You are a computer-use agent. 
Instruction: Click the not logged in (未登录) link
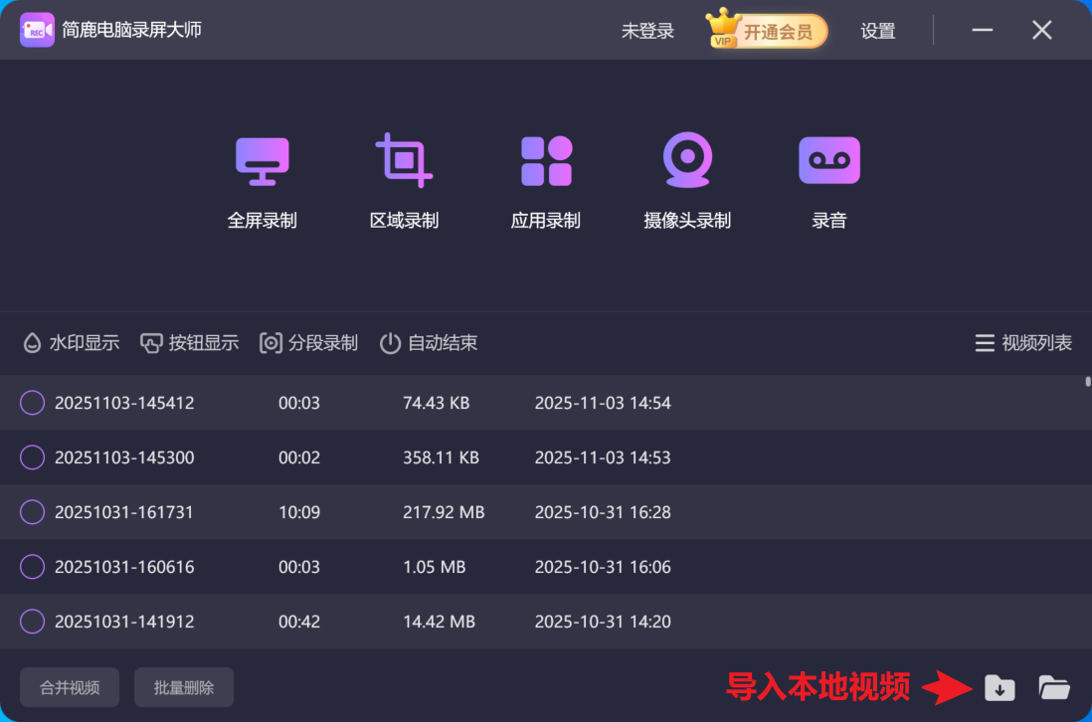coord(647,31)
